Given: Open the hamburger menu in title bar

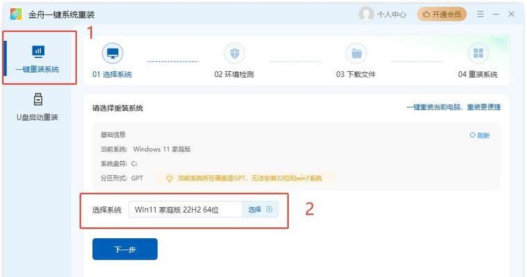Looking at the screenshot, I should [x=481, y=14].
